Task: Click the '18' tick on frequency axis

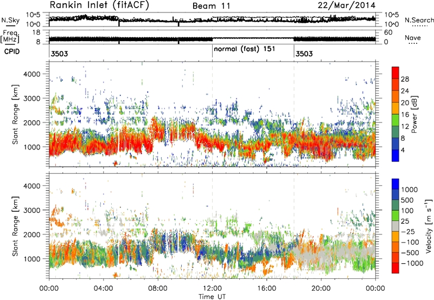Action: click(x=36, y=32)
